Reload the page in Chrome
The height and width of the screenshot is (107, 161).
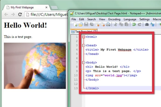coord(20,14)
